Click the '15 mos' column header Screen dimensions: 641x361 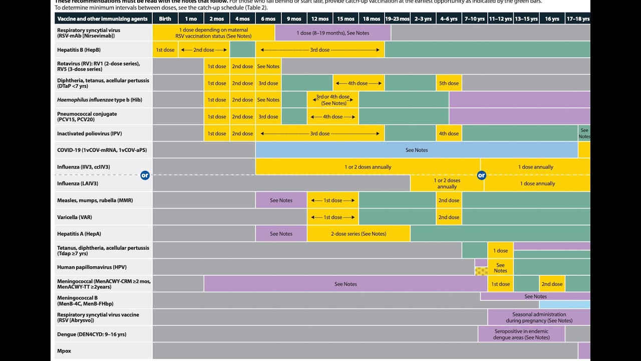[x=346, y=19]
